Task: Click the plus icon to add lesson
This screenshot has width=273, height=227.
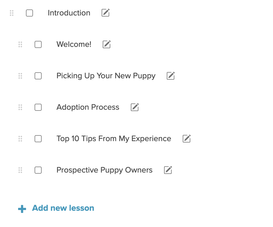Action: (x=22, y=209)
